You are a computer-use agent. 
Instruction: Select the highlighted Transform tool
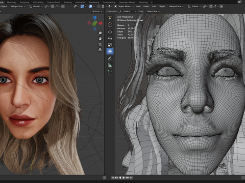[110, 51]
